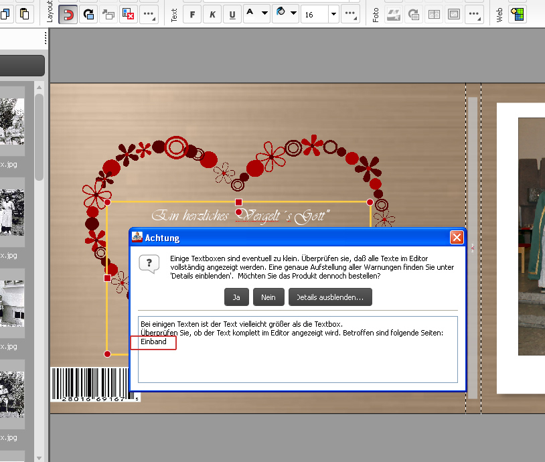
Task: Toggle bold text formatting (F)
Action: 192,14
